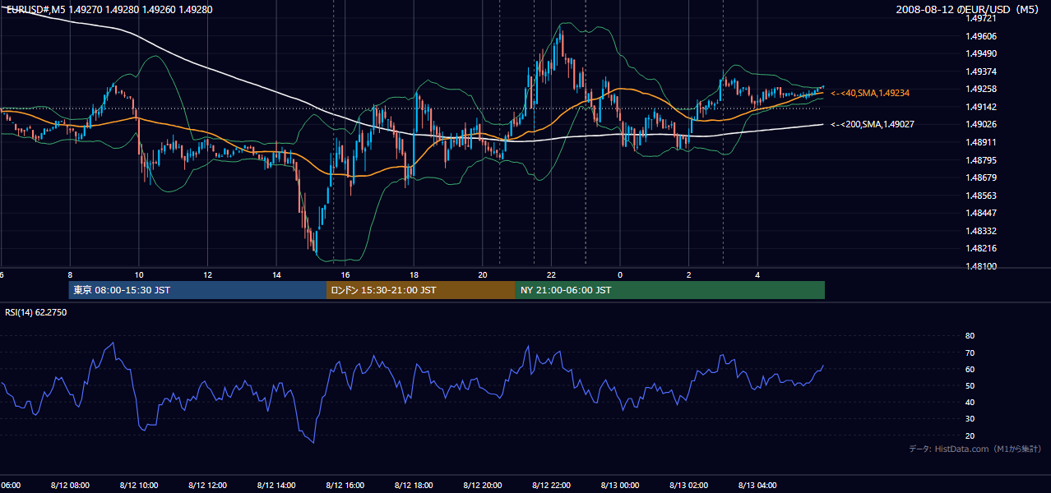Click price axis value 1.48911
The image size is (1051, 493).
point(980,142)
